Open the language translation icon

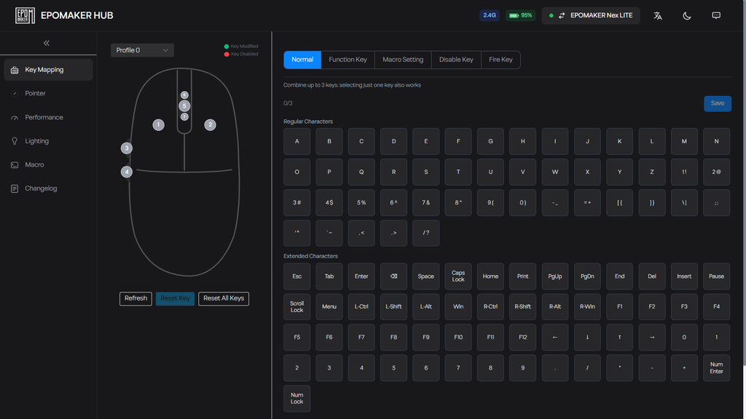[658, 16]
